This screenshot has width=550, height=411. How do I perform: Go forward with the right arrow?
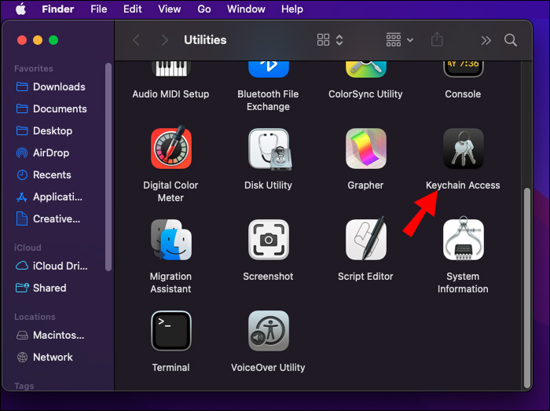pyautogui.click(x=164, y=40)
